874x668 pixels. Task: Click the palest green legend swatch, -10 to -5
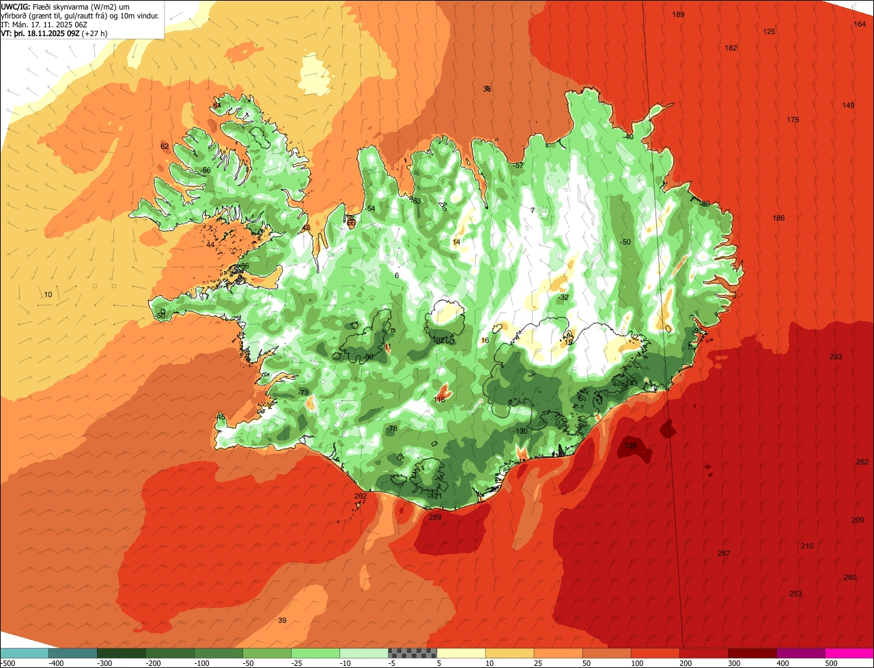point(364,653)
